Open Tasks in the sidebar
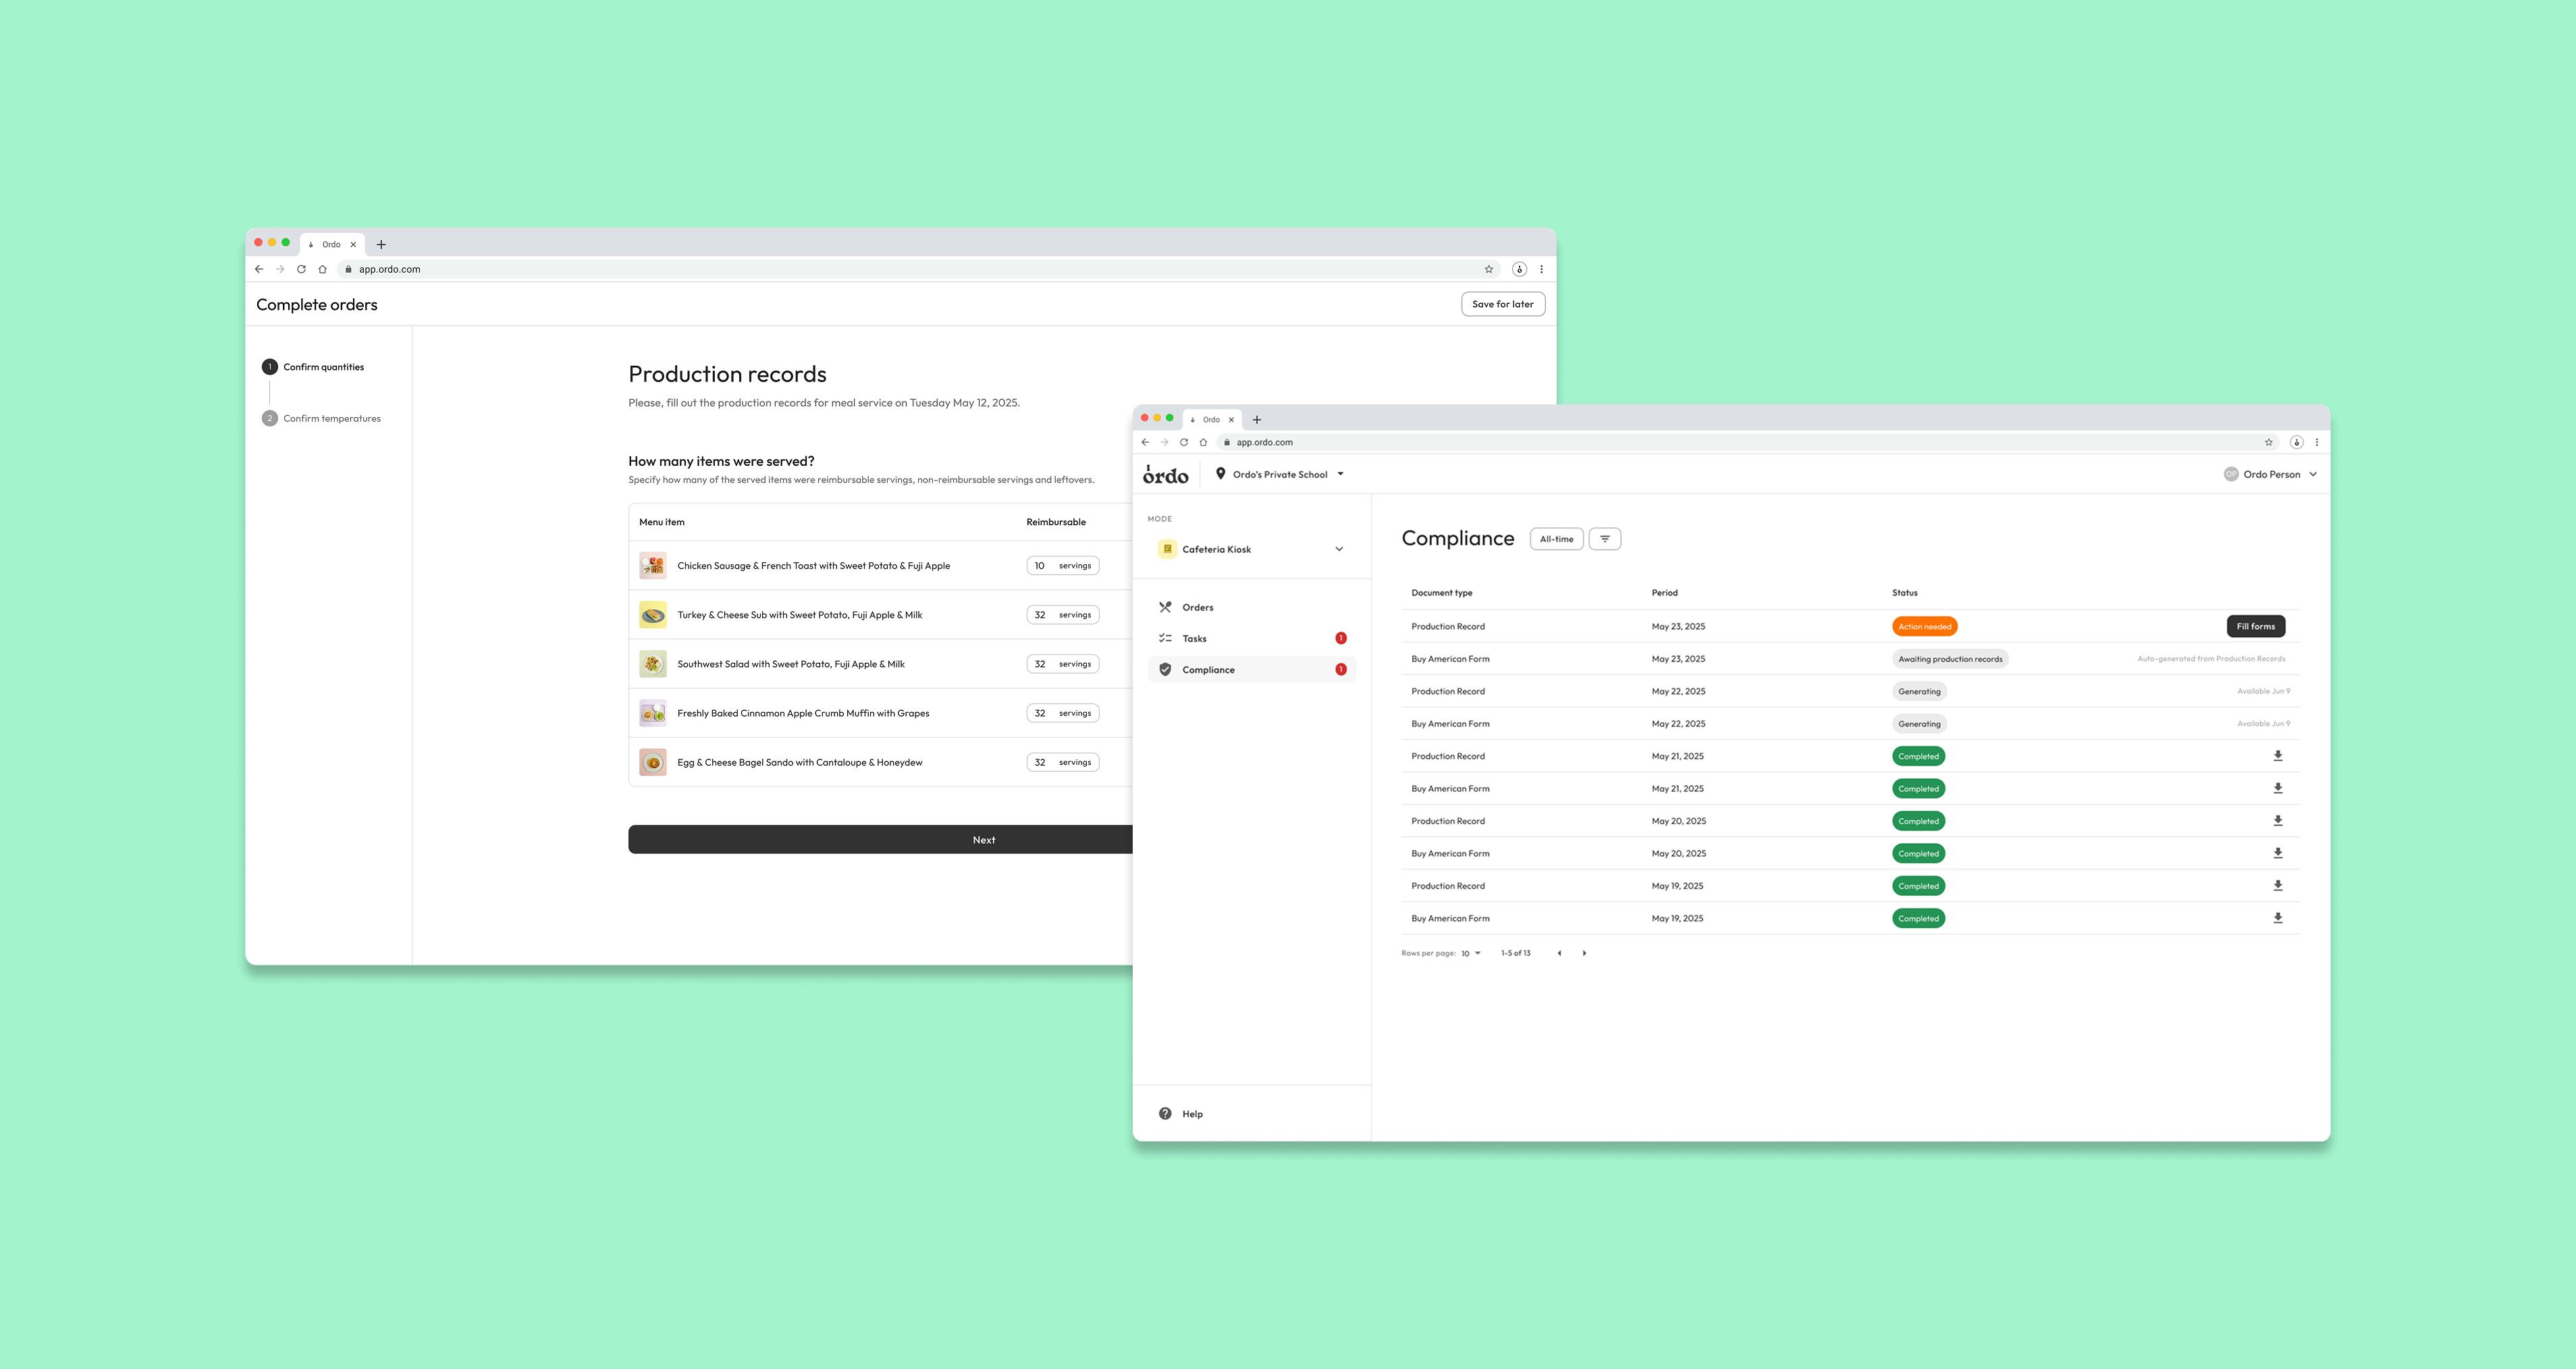Image resolution: width=2576 pixels, height=1369 pixels. point(1194,638)
